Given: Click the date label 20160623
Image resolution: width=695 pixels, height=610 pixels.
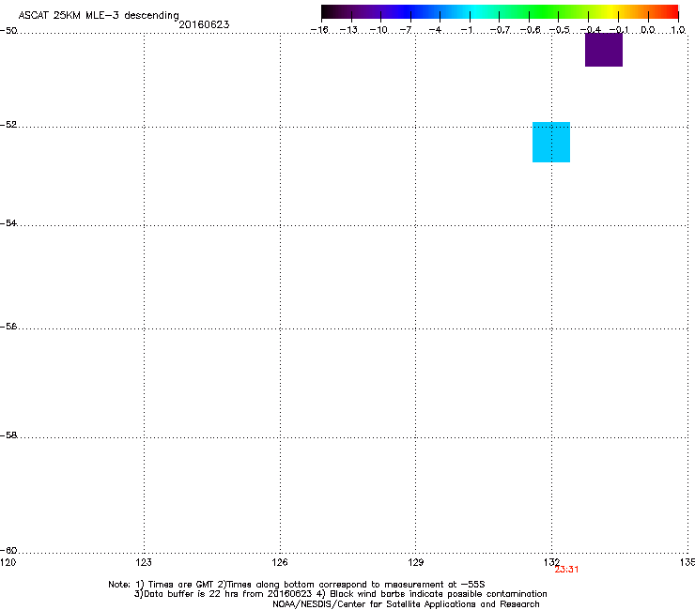Looking at the screenshot, I should pyautogui.click(x=204, y=24).
